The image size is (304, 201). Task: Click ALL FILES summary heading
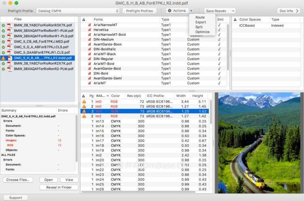click(8, 155)
